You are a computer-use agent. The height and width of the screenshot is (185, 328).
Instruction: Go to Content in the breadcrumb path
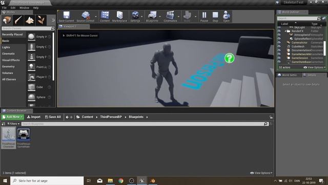click(88, 117)
